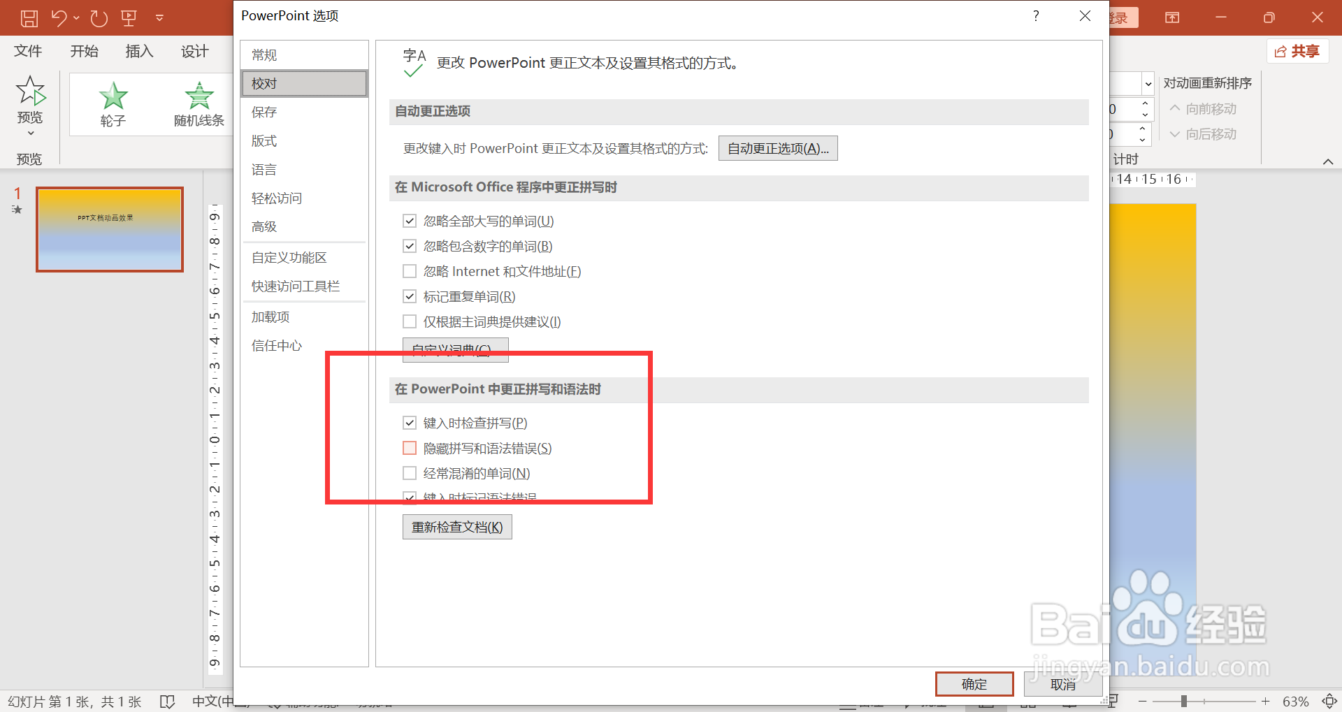Click 取消 to discard options
Image resolution: width=1342 pixels, height=712 pixels.
pos(1063,684)
